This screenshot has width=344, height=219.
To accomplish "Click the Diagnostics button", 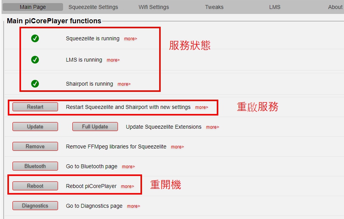I will click(35, 206).
